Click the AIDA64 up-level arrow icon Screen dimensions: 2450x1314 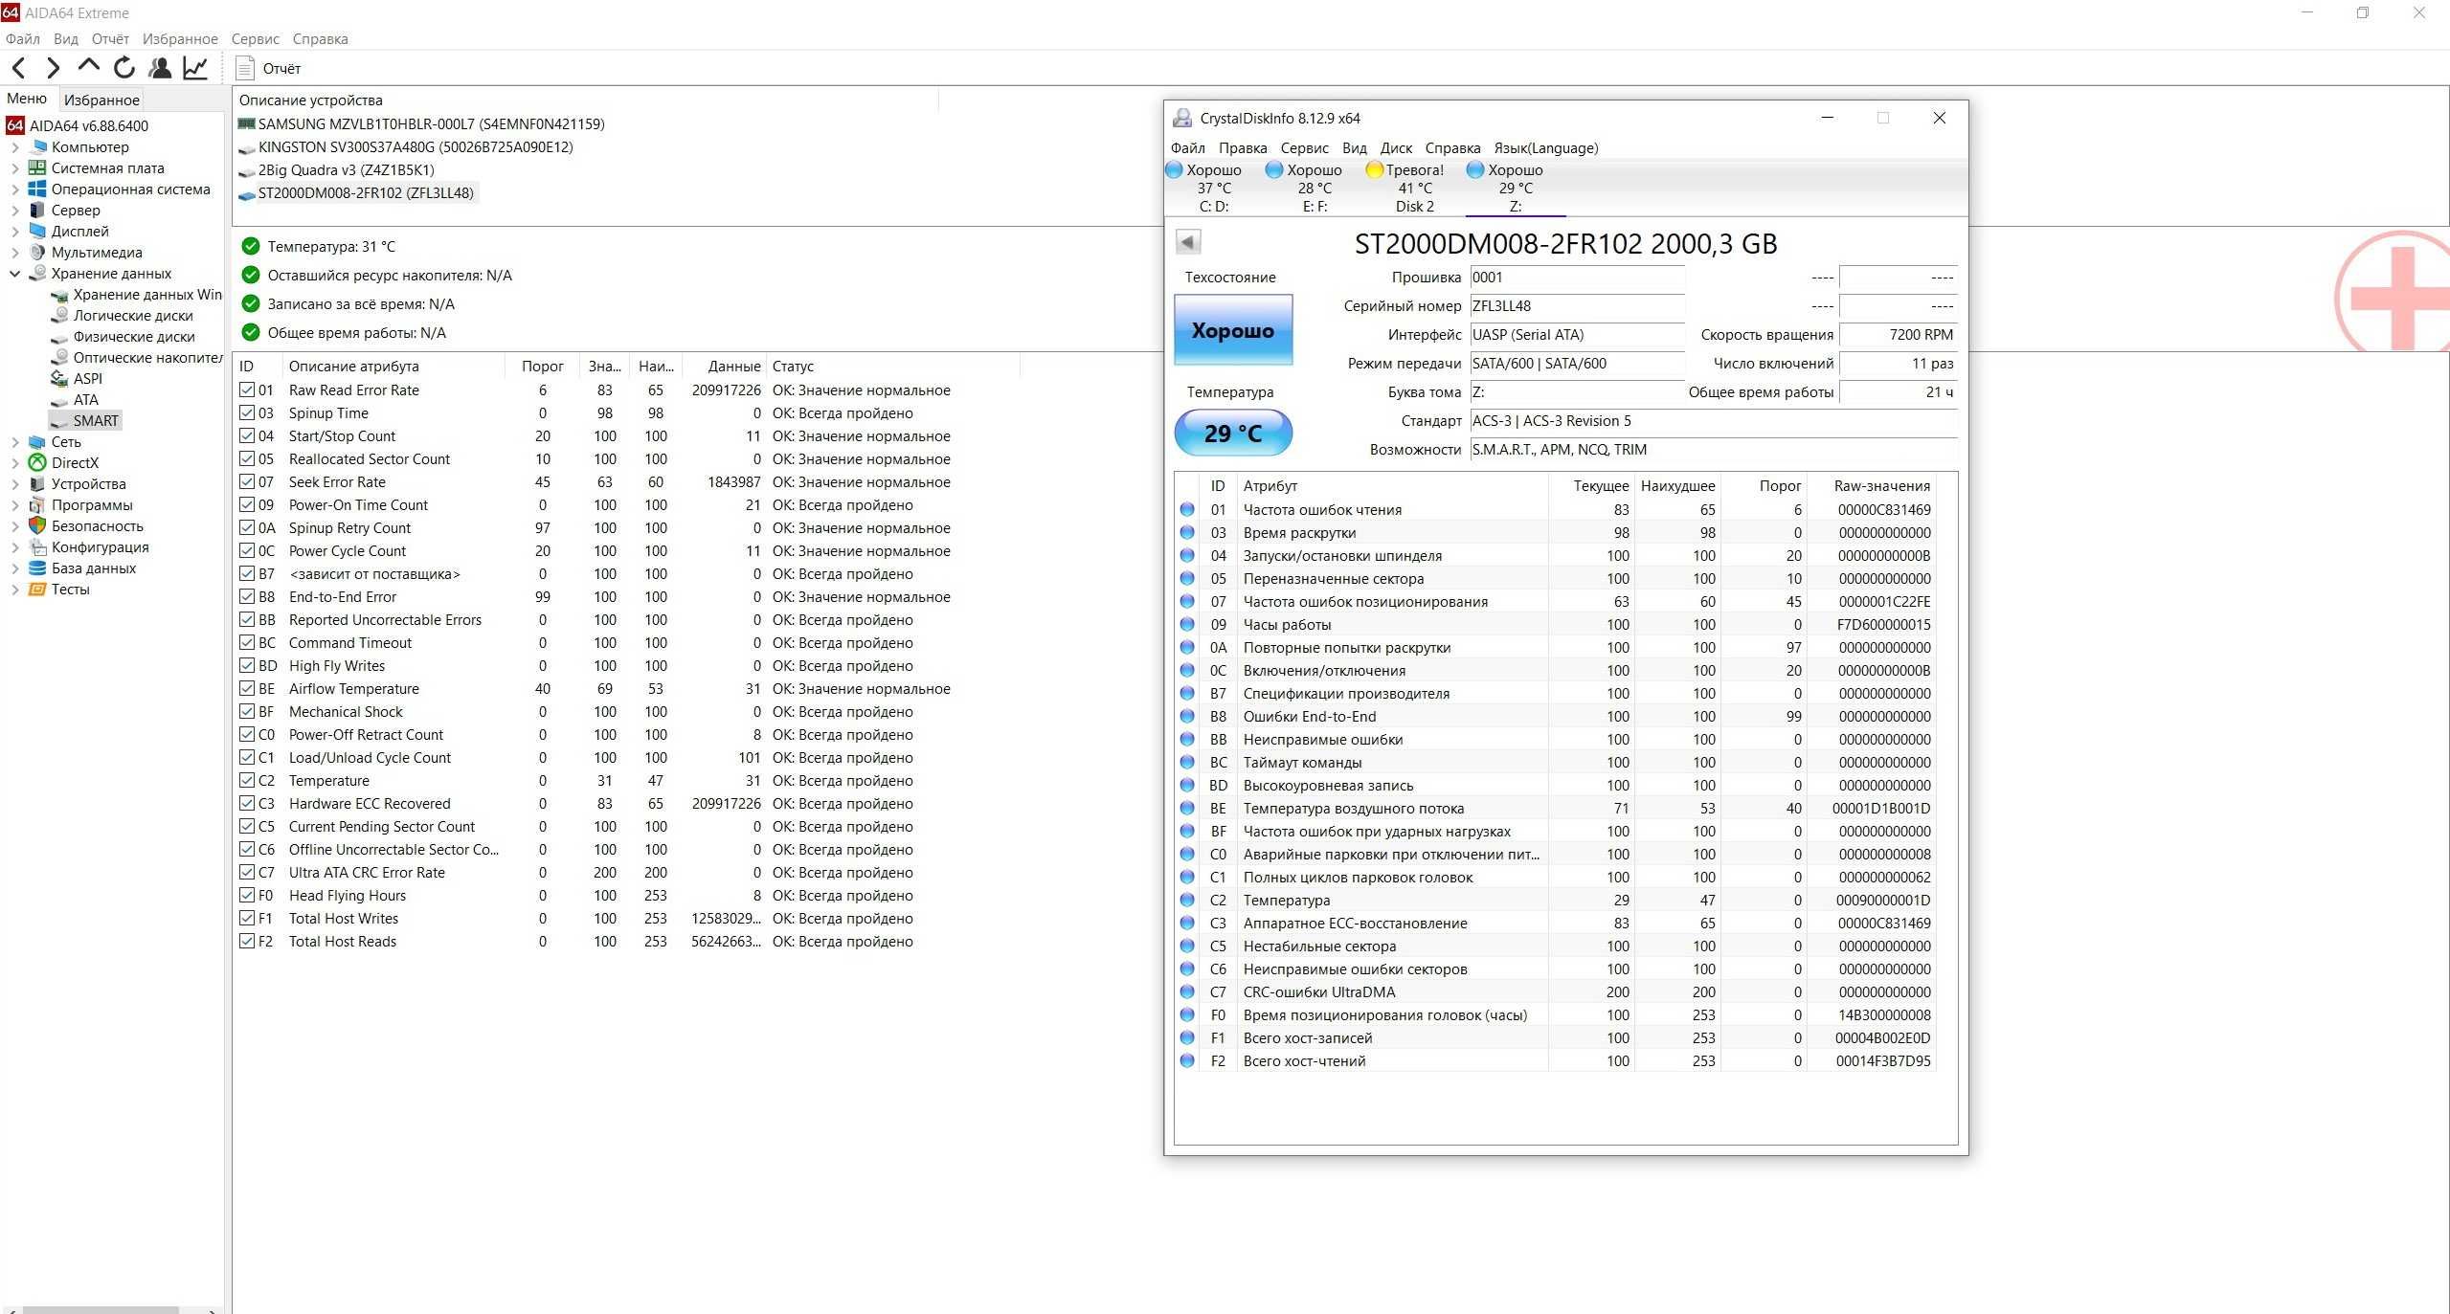click(x=89, y=67)
